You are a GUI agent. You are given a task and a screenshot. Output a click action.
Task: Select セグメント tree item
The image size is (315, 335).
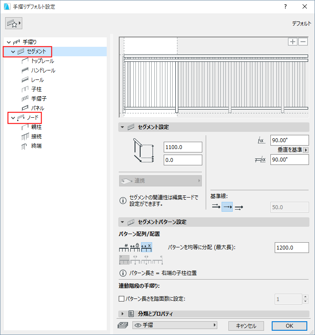pos(36,52)
